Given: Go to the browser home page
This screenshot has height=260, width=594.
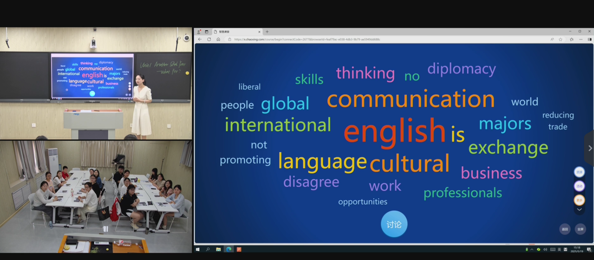Looking at the screenshot, I should point(218,39).
